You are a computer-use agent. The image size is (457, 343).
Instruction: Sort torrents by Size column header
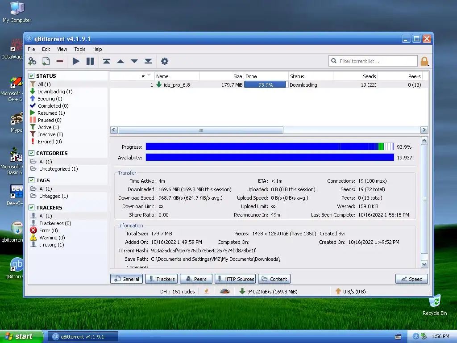pyautogui.click(x=221, y=76)
